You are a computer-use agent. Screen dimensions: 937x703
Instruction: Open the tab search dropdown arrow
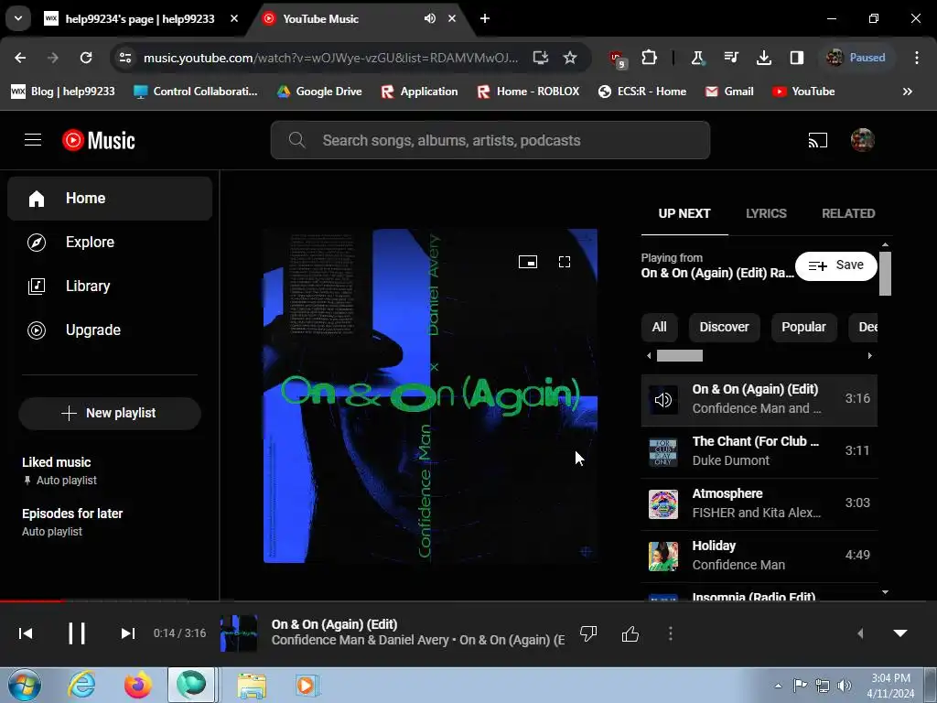(x=18, y=18)
